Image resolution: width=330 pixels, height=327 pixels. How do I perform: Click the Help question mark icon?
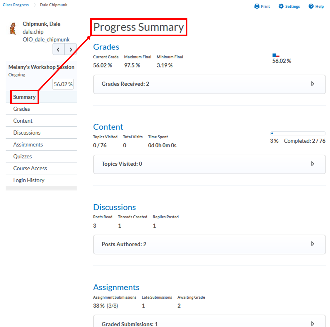[311, 6]
